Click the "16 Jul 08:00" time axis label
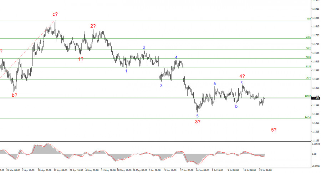Image resolution: width=321 pixels, height=173 pixels. pos(250,170)
